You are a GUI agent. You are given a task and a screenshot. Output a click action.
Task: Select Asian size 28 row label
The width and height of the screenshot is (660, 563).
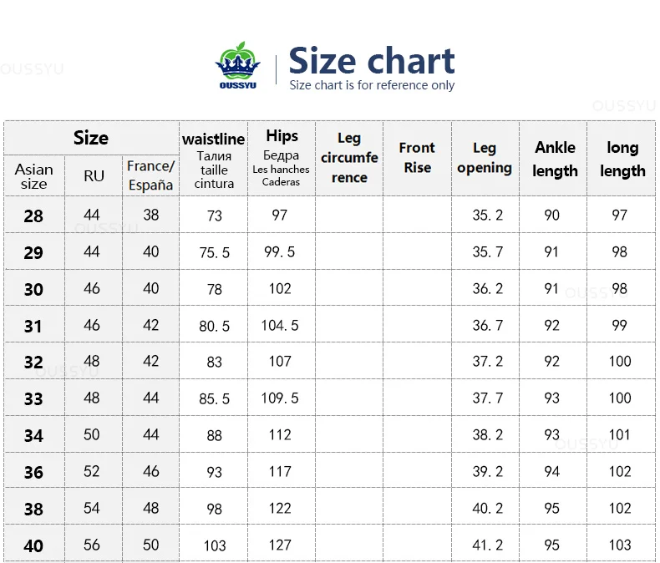pos(33,216)
